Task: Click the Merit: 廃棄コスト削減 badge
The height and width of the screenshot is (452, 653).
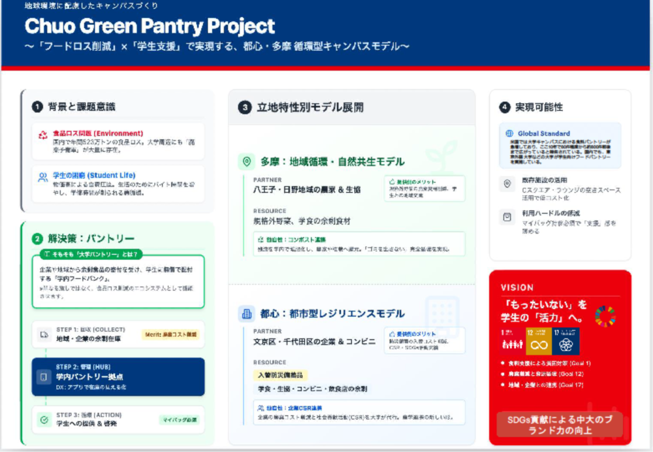Action: [170, 334]
